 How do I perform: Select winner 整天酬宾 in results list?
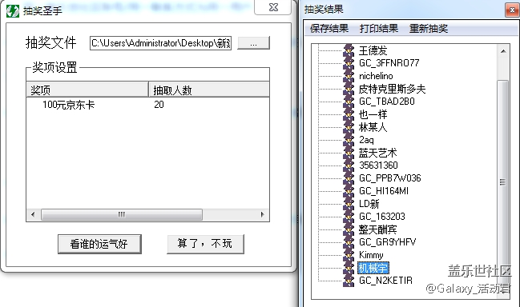[x=377, y=229]
